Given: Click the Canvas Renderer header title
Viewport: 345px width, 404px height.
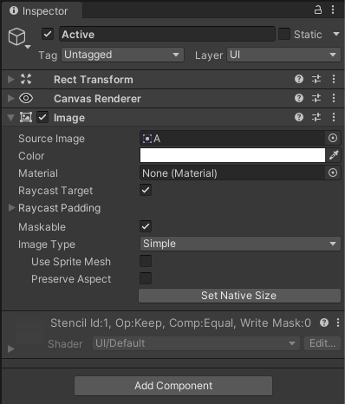Looking at the screenshot, I should [x=97, y=99].
